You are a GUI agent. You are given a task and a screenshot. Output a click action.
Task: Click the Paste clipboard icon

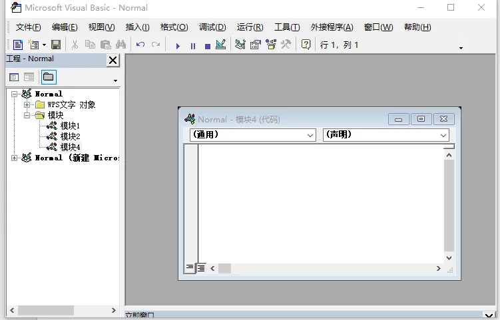(106, 45)
